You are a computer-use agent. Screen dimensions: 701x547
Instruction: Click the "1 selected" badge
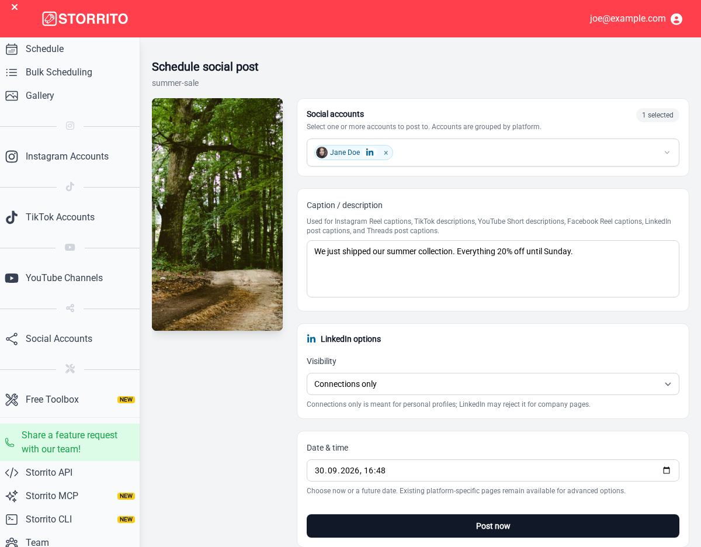658,115
